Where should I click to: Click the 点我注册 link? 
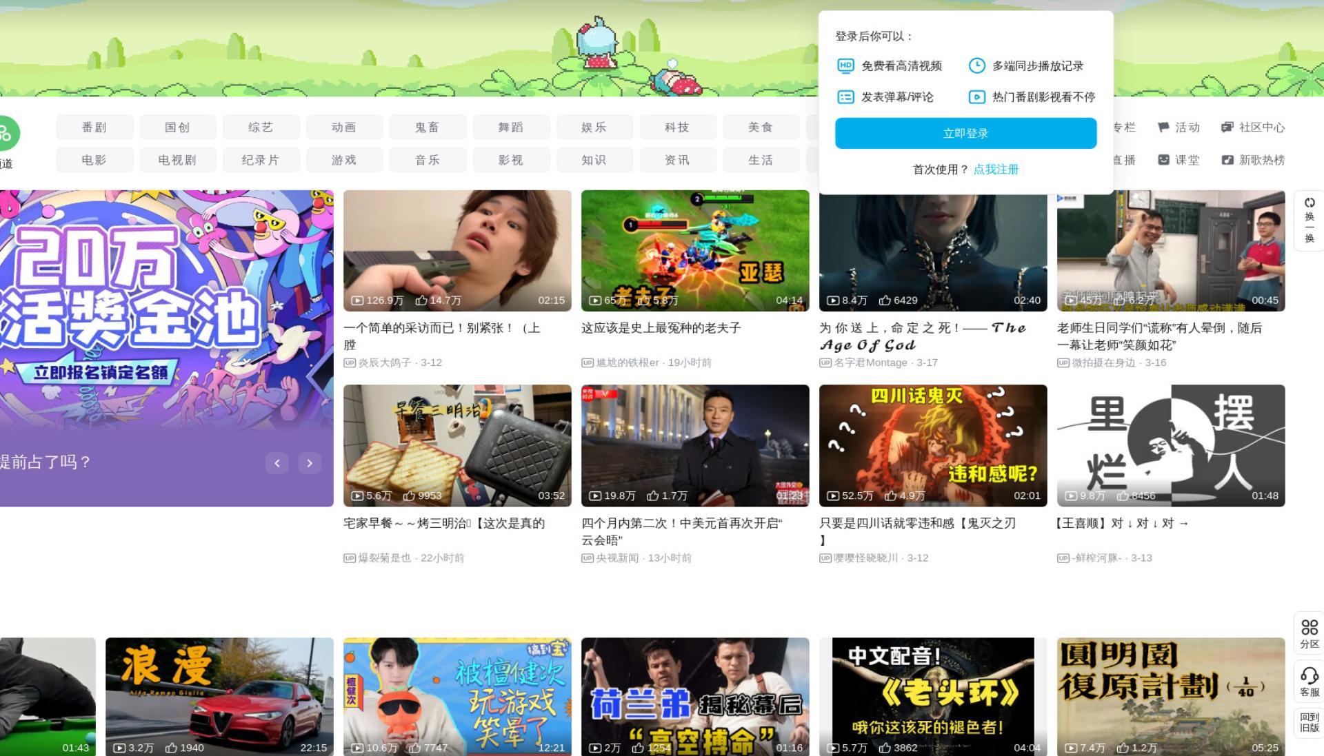(x=996, y=170)
